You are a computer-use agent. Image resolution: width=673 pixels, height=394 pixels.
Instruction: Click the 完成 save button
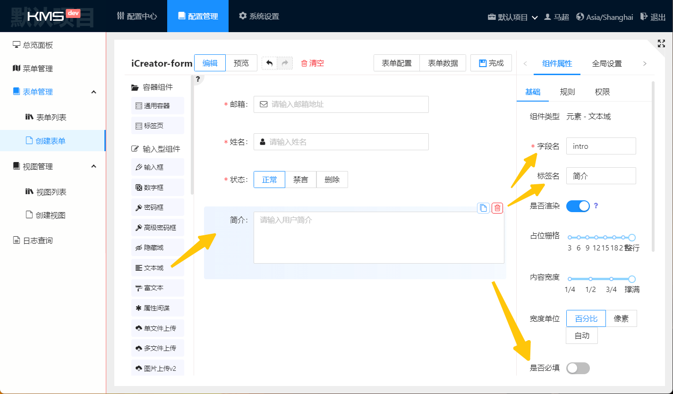491,63
